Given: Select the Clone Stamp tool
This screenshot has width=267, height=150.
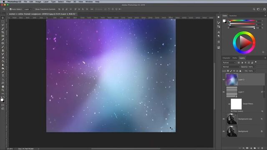Looking at the screenshot, I should pos(3,50).
